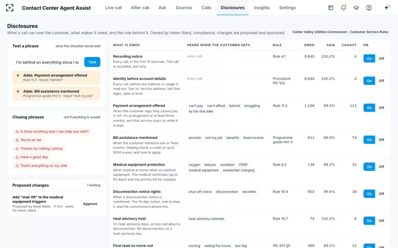Approve the stair lift proposed change

(90, 204)
